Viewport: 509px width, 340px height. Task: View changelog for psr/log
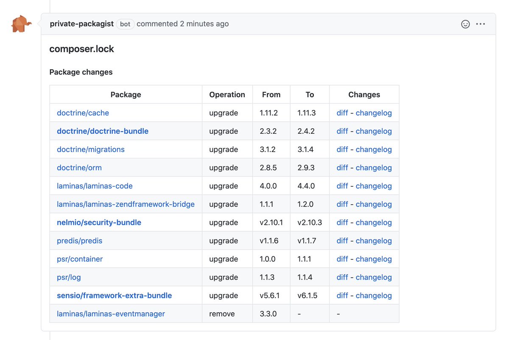[x=374, y=277]
